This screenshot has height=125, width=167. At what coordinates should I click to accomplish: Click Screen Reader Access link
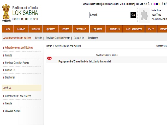(x=92, y=4)
